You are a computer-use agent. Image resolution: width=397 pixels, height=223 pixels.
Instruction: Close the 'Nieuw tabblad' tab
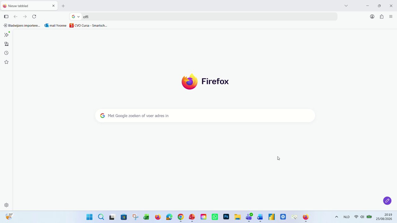tap(53, 6)
